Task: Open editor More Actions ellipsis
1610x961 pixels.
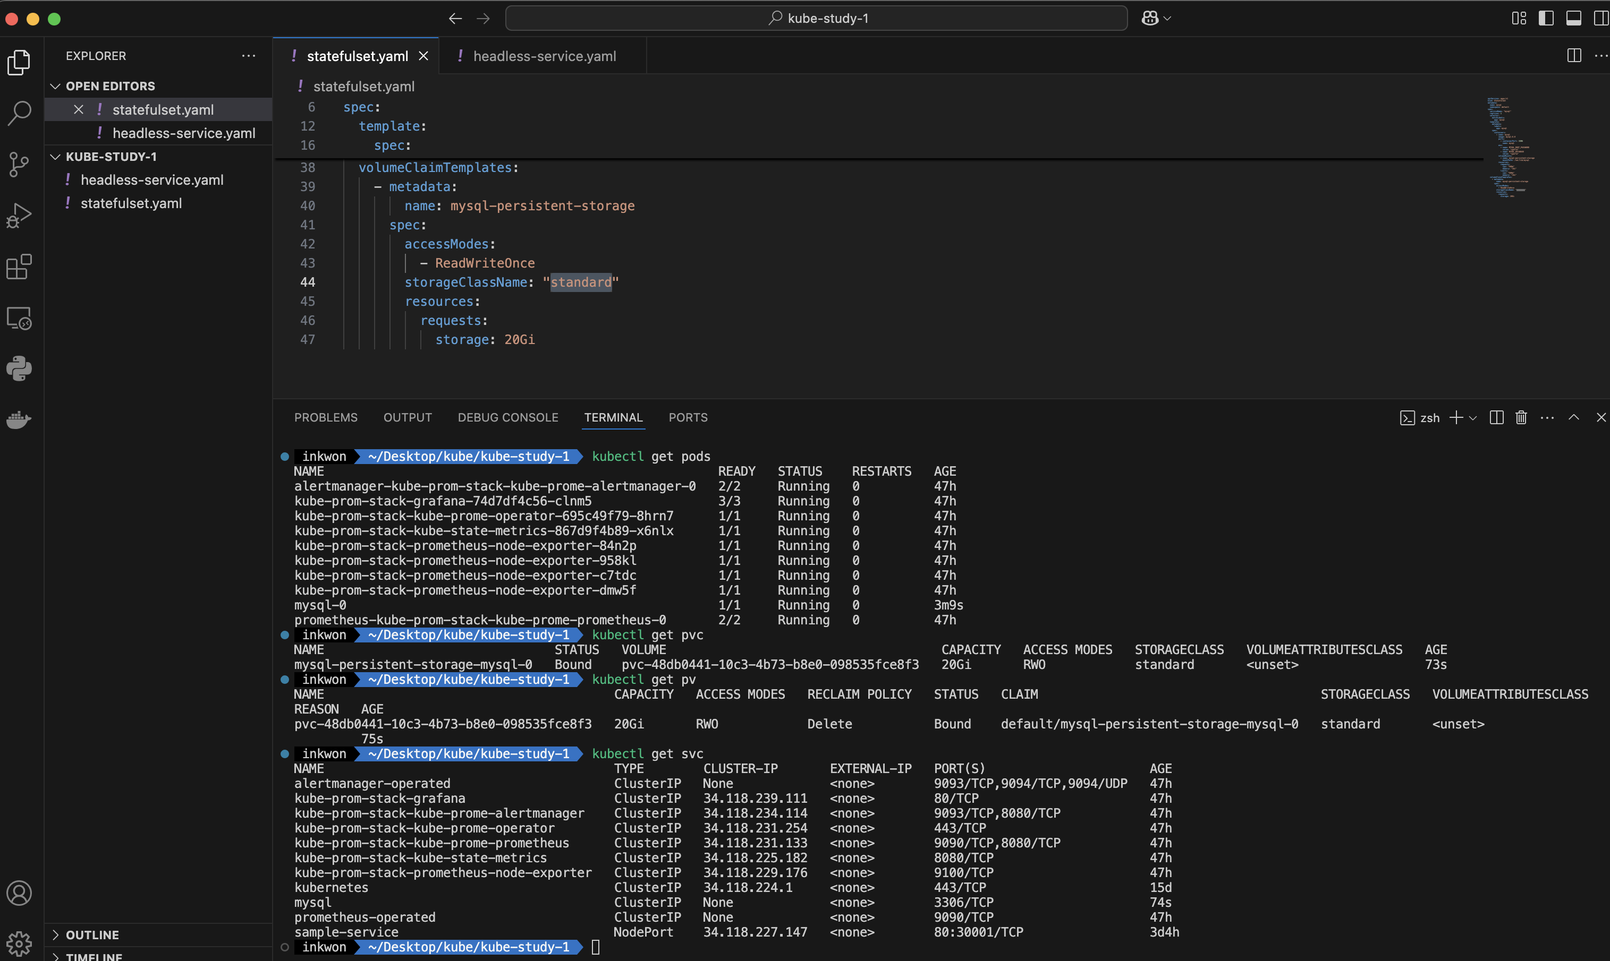Action: (x=1600, y=56)
